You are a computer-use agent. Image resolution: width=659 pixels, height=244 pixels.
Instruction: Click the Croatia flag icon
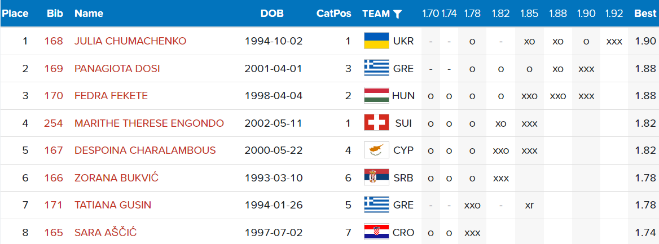click(376, 232)
